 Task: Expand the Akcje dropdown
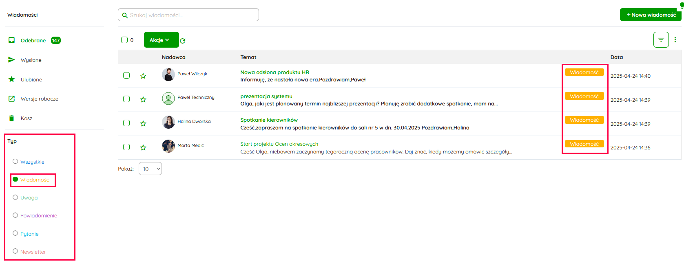(161, 40)
